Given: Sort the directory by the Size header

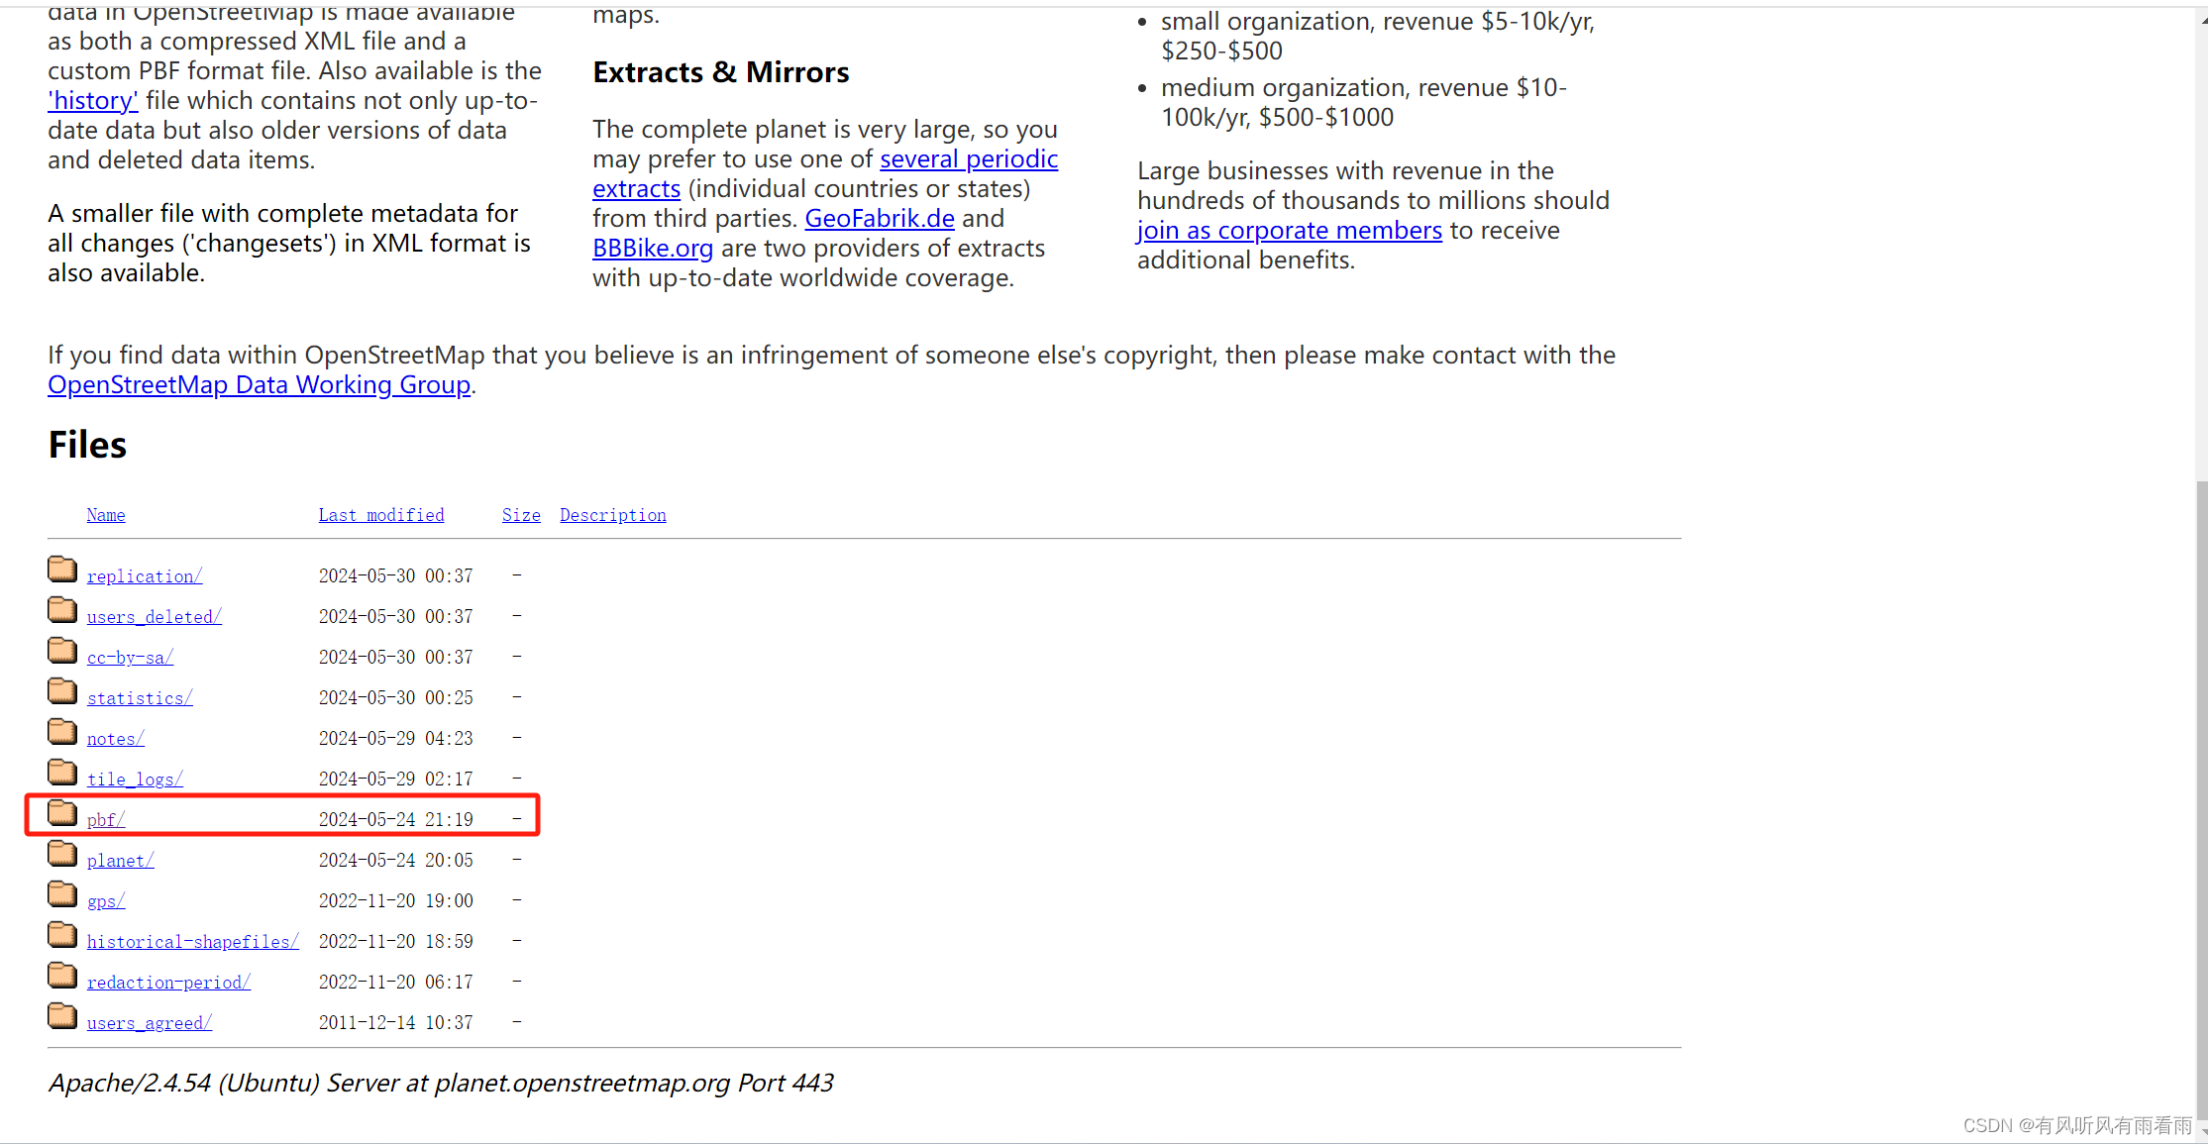Looking at the screenshot, I should tap(521, 515).
